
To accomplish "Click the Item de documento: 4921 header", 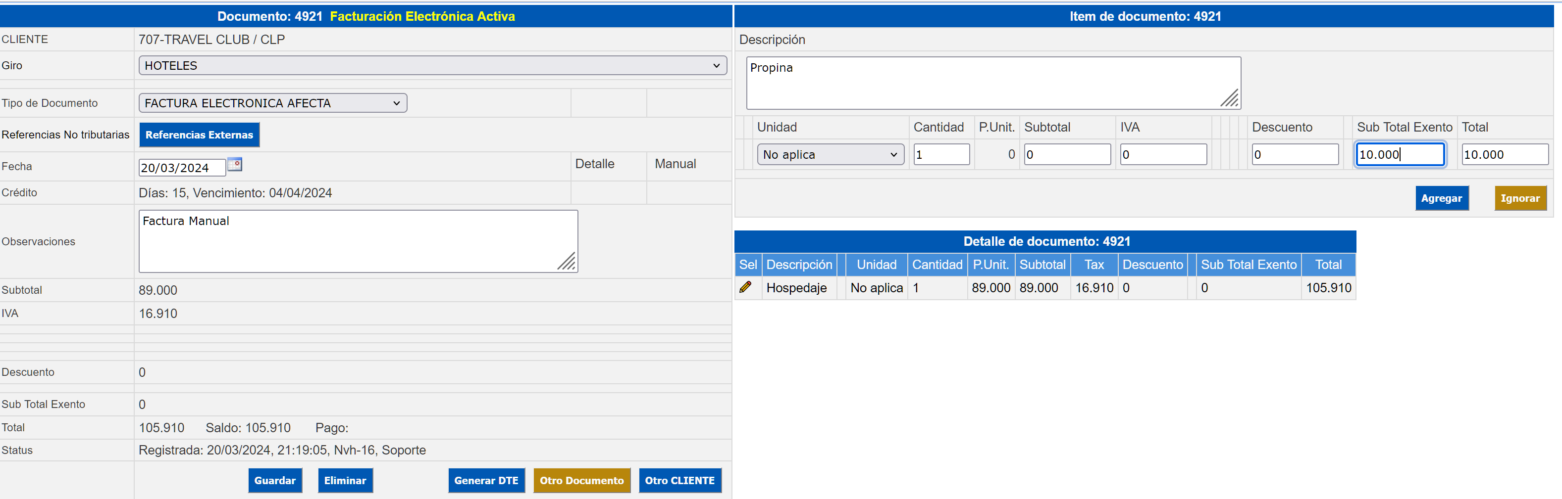I will pyautogui.click(x=1145, y=16).
